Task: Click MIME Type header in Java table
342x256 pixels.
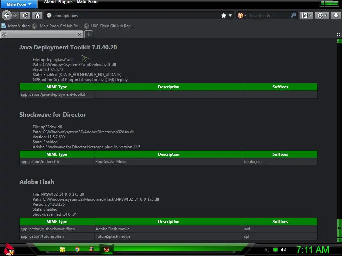Action: tap(57, 87)
